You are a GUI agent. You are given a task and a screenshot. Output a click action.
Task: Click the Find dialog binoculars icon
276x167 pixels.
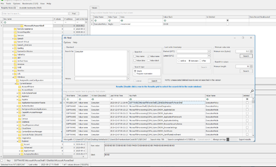[x=65, y=38]
